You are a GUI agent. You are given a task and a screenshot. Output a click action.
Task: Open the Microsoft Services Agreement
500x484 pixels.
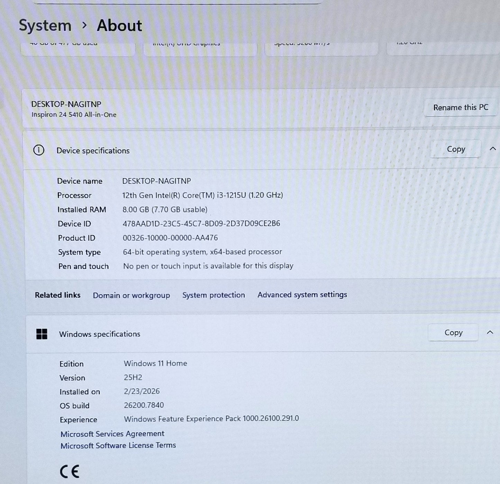[112, 434]
